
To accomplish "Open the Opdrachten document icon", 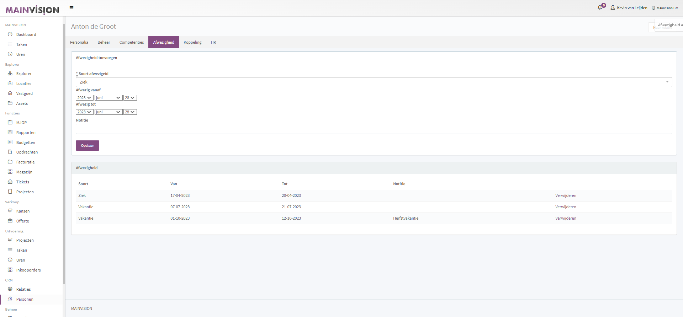I will (x=10, y=152).
